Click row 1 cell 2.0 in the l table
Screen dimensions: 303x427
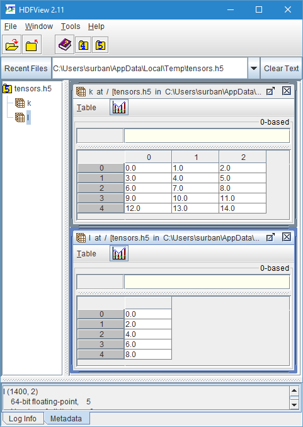tap(148, 324)
